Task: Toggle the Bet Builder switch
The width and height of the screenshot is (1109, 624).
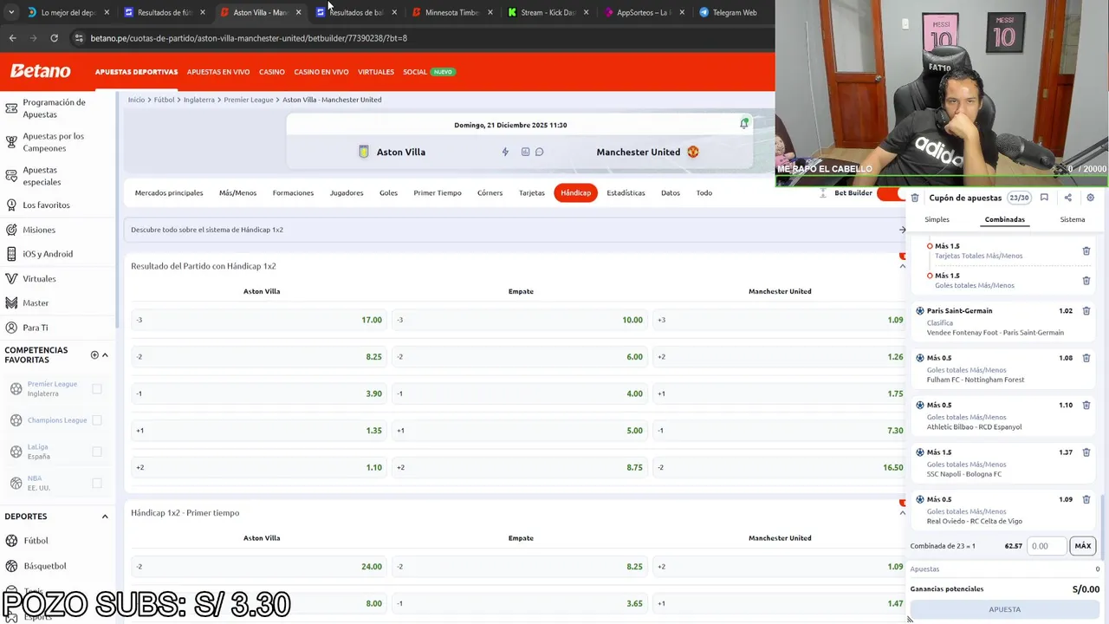Action: tap(891, 193)
